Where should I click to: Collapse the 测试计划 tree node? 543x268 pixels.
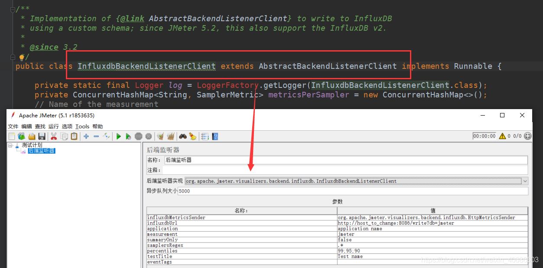click(x=10, y=145)
